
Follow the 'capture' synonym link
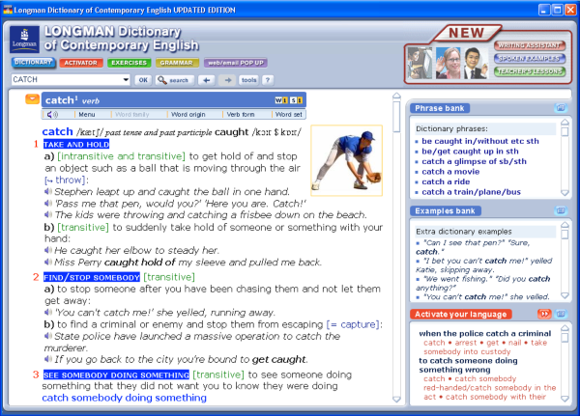click(358, 324)
